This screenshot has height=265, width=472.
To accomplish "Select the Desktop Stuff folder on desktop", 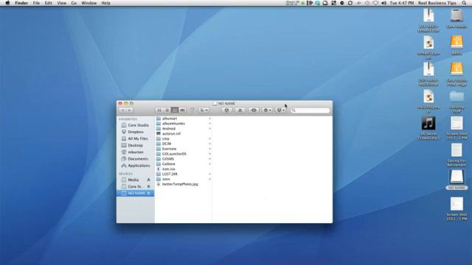I will coord(457,102).
